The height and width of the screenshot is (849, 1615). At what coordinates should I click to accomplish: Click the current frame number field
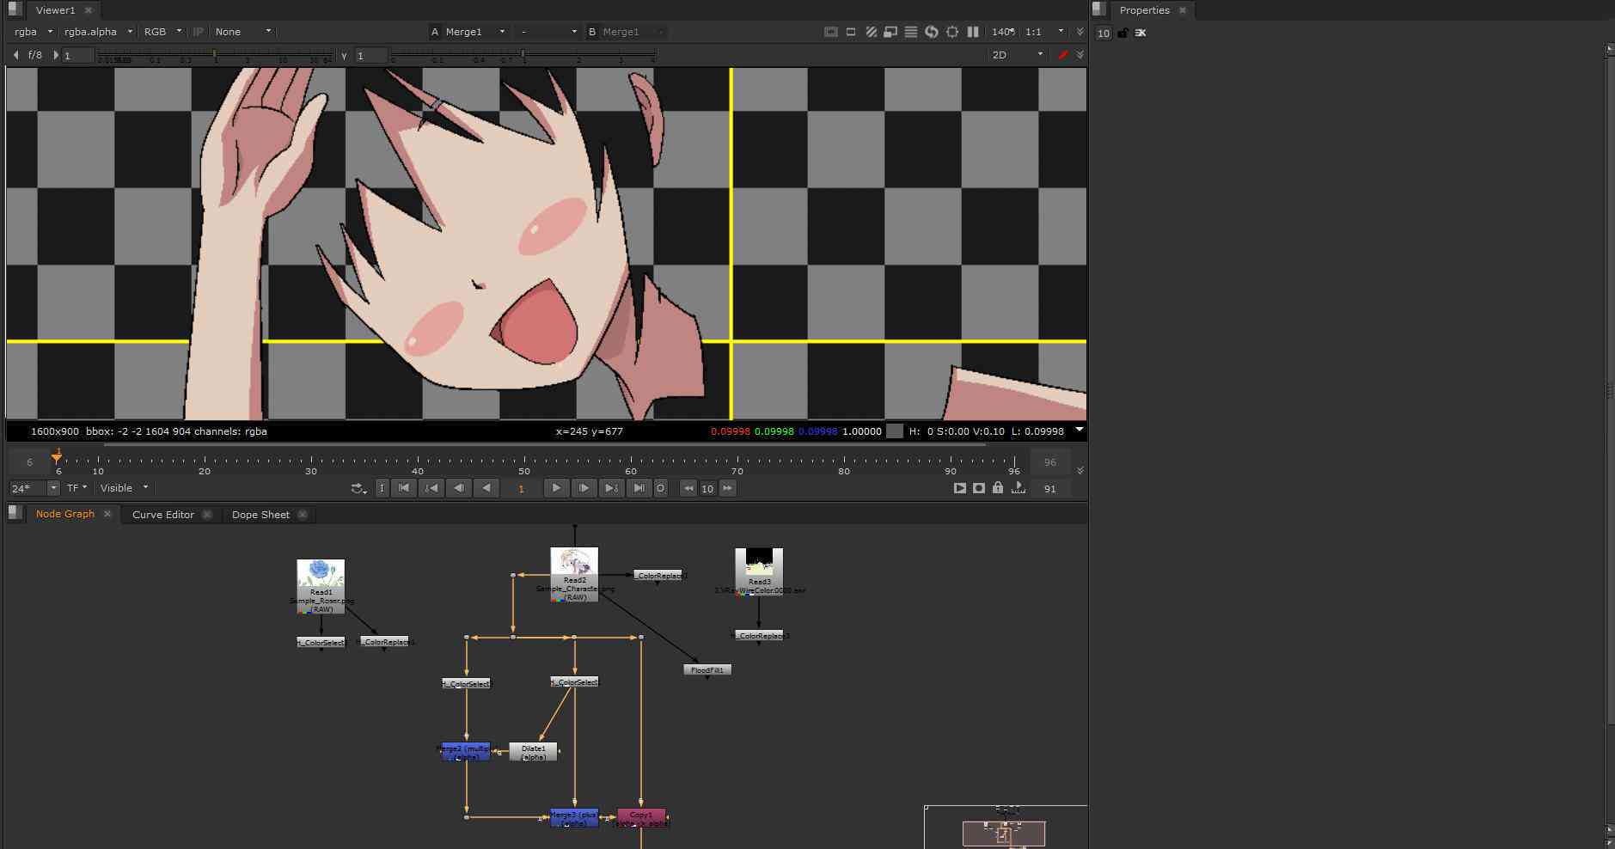pyautogui.click(x=521, y=488)
